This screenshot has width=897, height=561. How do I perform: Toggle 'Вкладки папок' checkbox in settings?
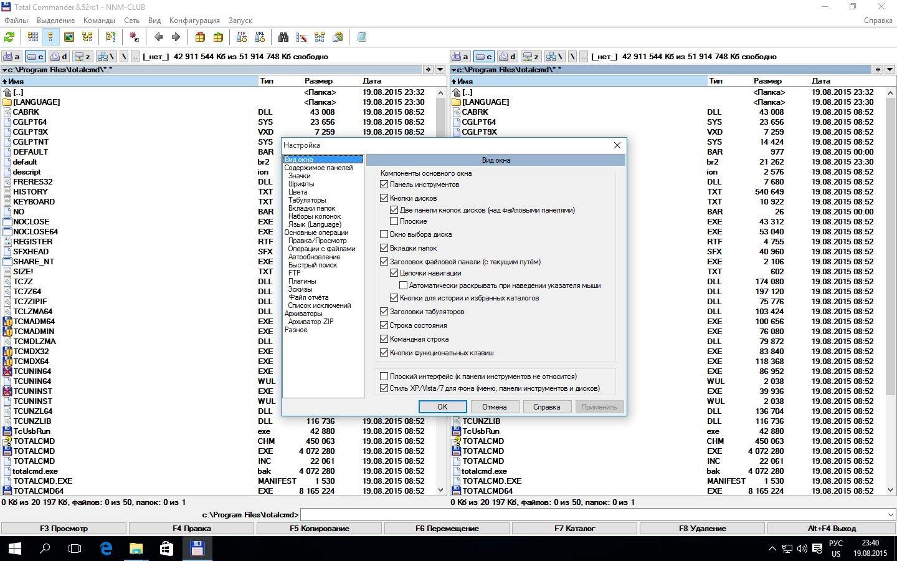pos(384,248)
